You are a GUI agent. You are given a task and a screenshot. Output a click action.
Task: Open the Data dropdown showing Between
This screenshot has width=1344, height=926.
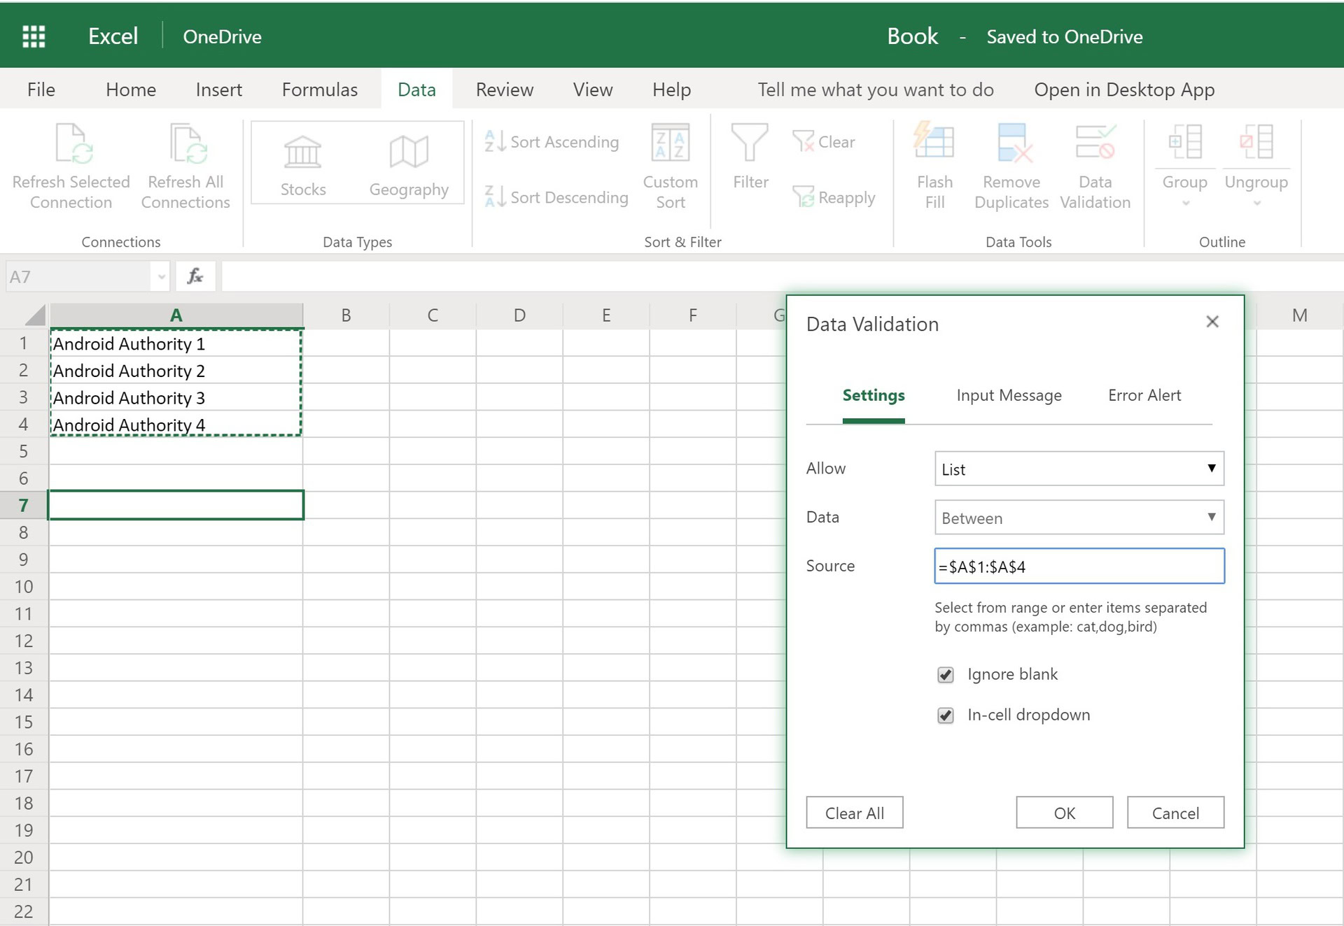coord(1079,518)
